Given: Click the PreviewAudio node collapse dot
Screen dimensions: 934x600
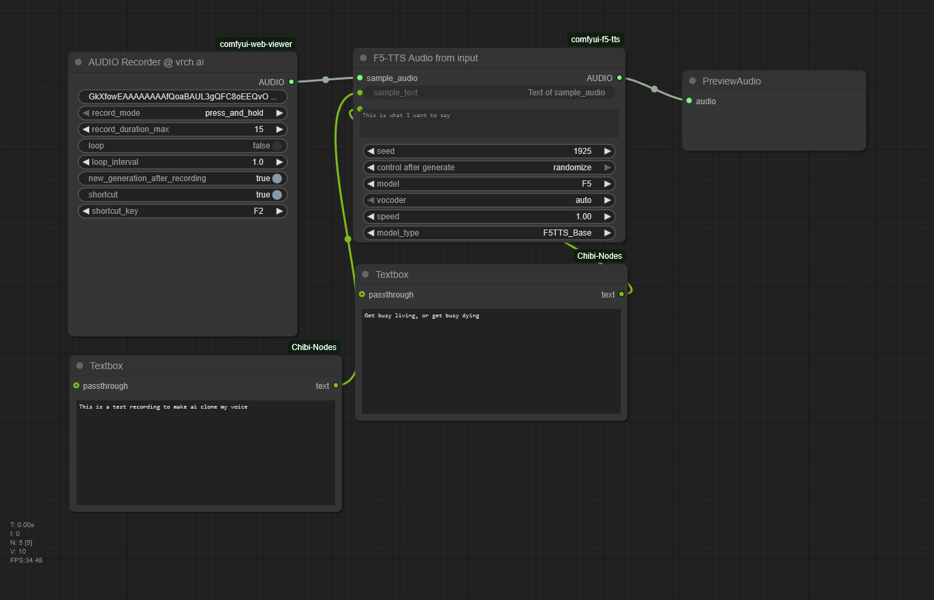Looking at the screenshot, I should 692,81.
